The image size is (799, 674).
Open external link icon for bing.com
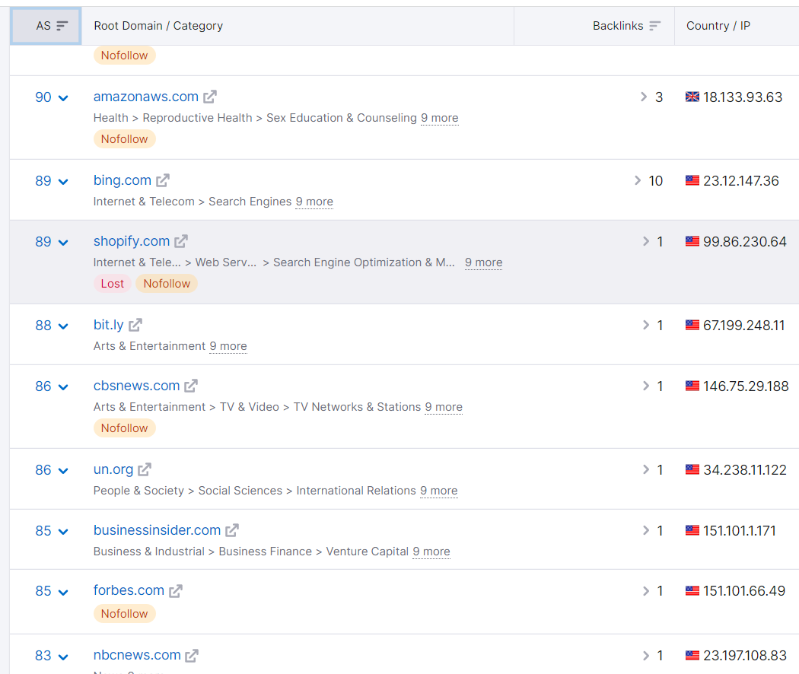point(163,180)
